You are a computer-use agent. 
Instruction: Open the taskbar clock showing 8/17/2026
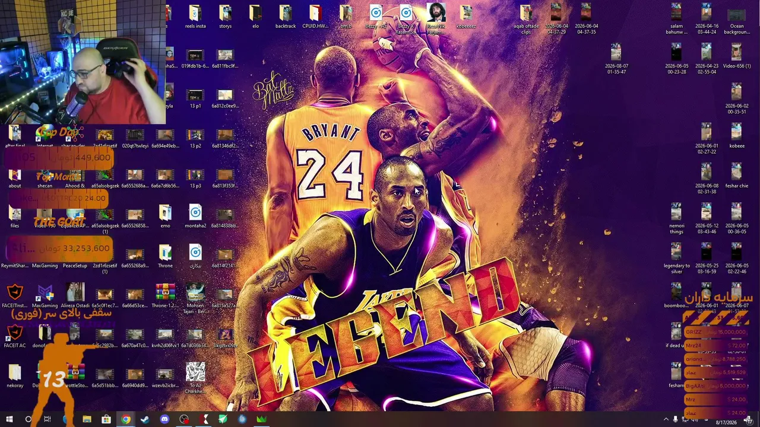(x=726, y=422)
